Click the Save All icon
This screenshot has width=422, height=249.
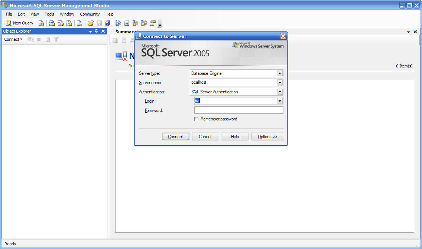point(108,23)
